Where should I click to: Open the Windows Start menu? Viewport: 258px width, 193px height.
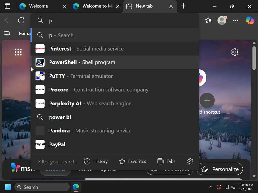(8, 187)
